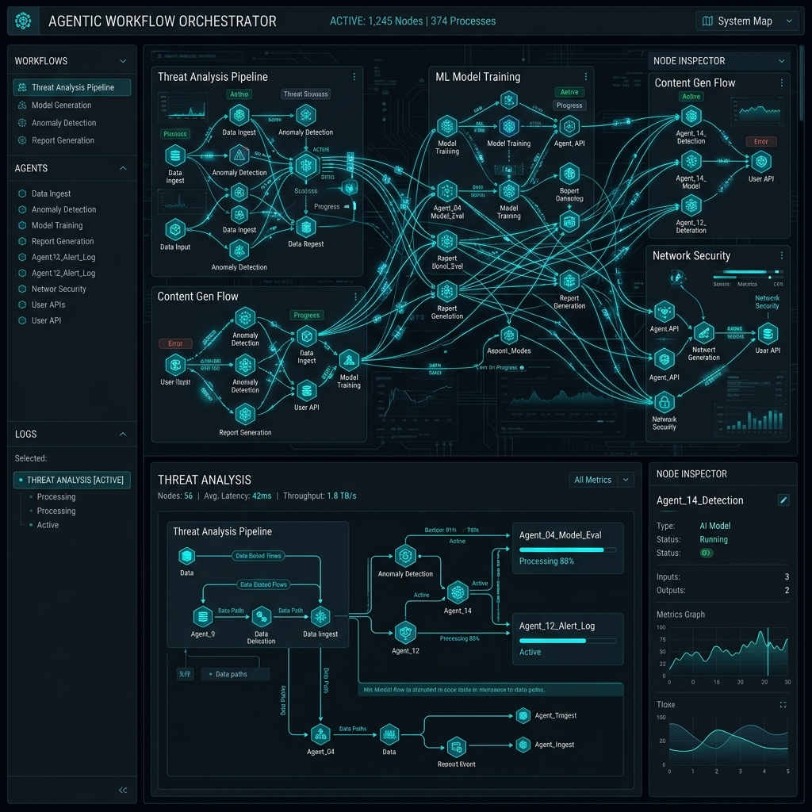This screenshot has width=812, height=812.
Task: Select Model Generation in Workflows list
Action: click(61, 105)
